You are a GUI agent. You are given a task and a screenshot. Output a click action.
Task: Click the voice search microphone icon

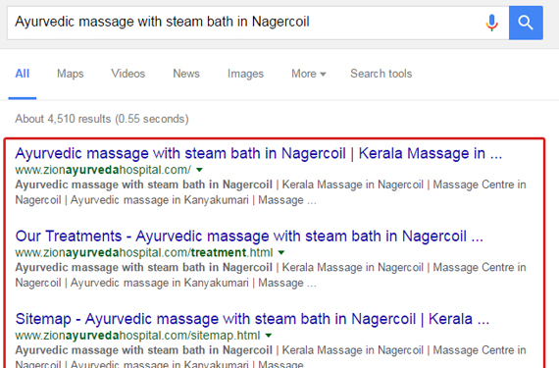(x=491, y=23)
